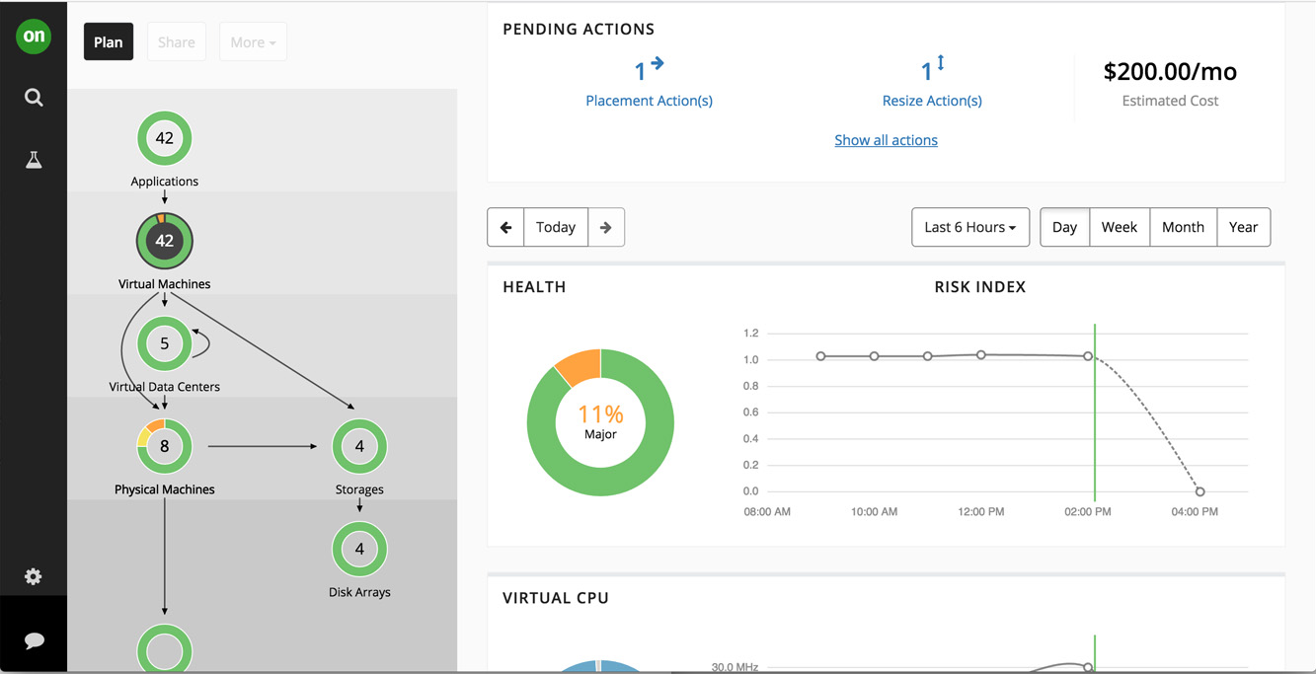Image resolution: width=1316 pixels, height=674 pixels.
Task: Switch to the Year view tab
Action: (x=1243, y=227)
